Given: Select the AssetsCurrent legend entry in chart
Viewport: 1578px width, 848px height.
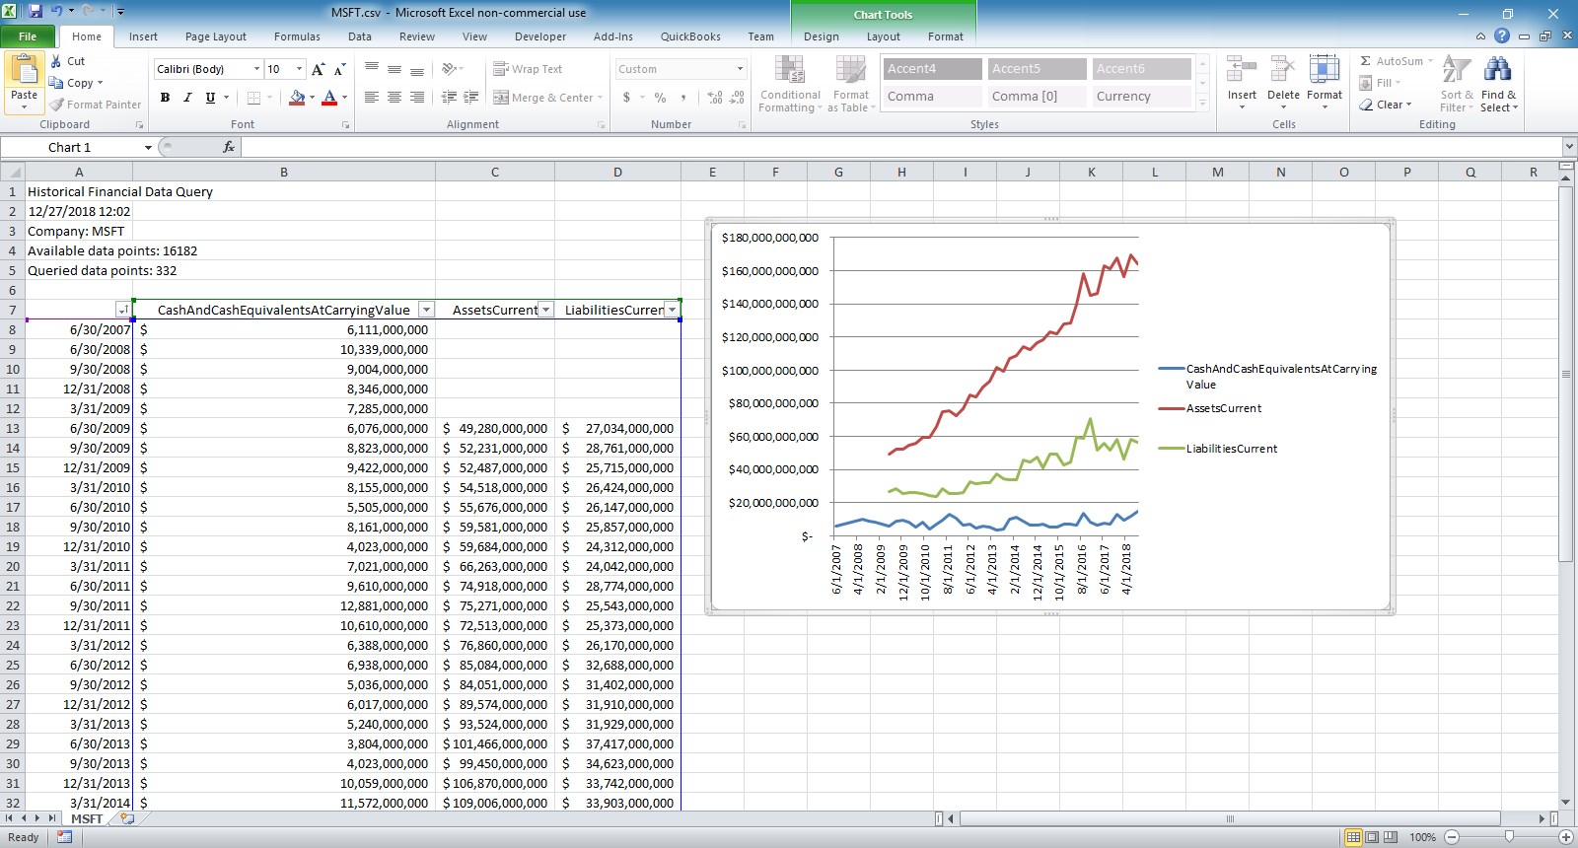Looking at the screenshot, I should click(x=1210, y=408).
